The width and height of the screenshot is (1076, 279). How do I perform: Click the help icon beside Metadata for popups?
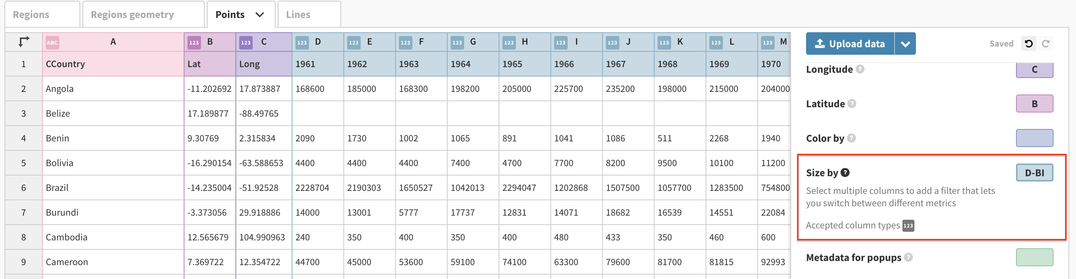[x=908, y=257]
